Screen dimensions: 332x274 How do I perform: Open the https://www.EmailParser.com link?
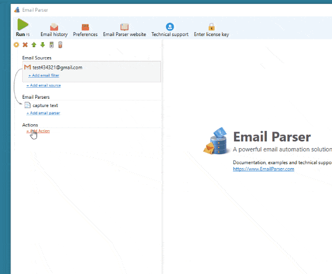tap(263, 169)
